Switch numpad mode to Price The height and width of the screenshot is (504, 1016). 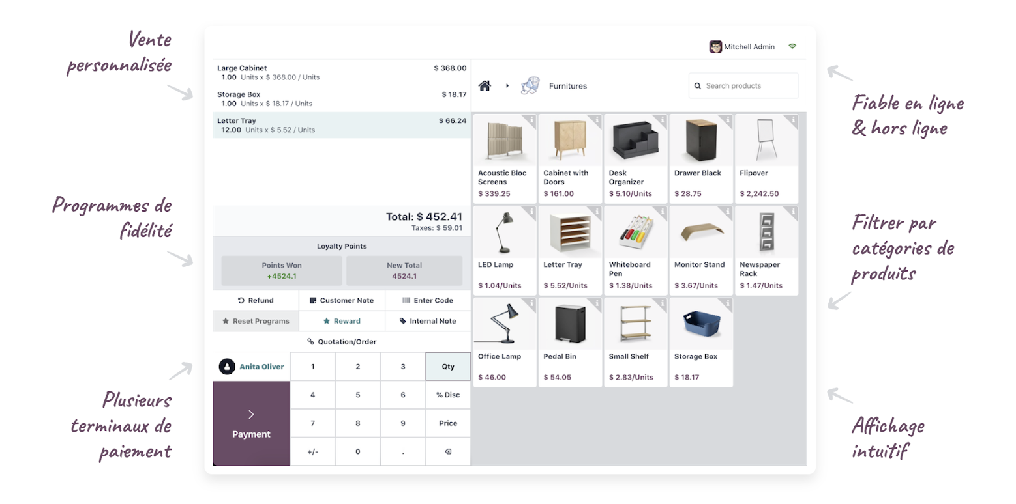(x=448, y=423)
